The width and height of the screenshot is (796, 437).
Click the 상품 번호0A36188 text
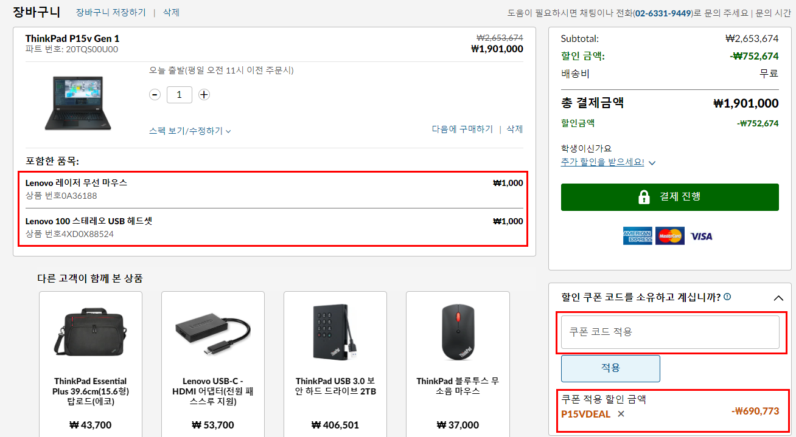point(61,196)
